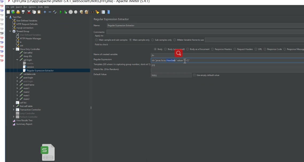Collapse the get login node

(x=17, y=60)
